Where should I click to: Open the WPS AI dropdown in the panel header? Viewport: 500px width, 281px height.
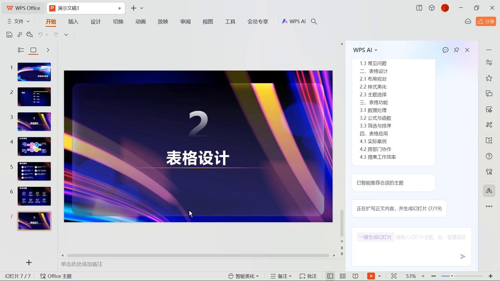pos(365,50)
